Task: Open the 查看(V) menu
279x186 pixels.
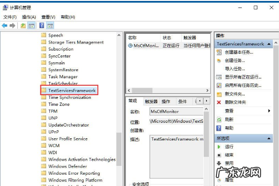Action: point(48,17)
